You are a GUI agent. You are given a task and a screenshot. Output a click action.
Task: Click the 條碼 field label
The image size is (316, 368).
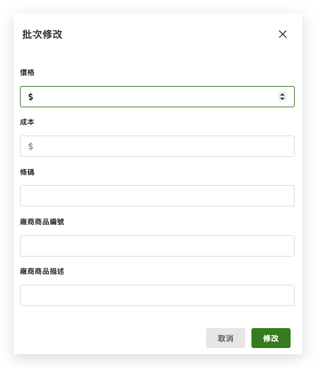coord(27,172)
